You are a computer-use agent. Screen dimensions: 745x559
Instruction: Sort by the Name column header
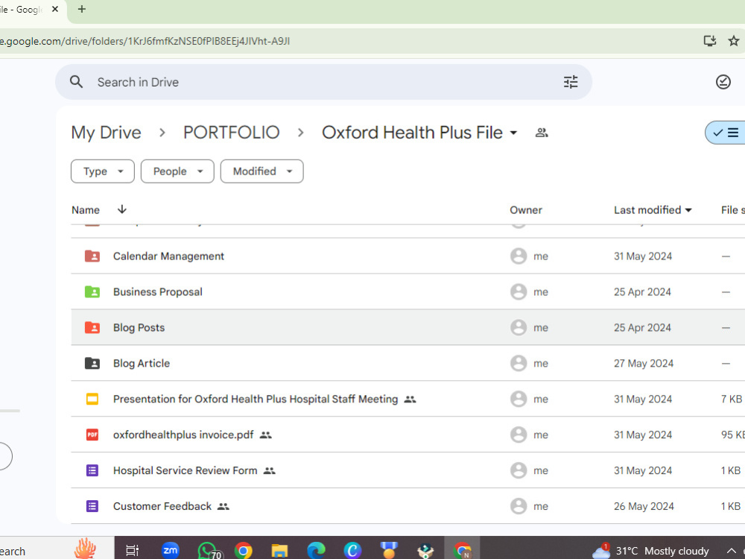[x=86, y=210]
